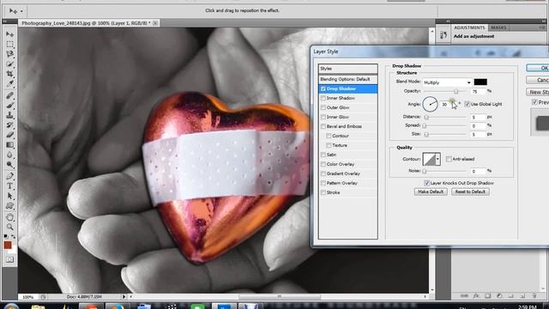The height and width of the screenshot is (309, 549).
Task: Swap foreground and background colors
Action: 14,237
